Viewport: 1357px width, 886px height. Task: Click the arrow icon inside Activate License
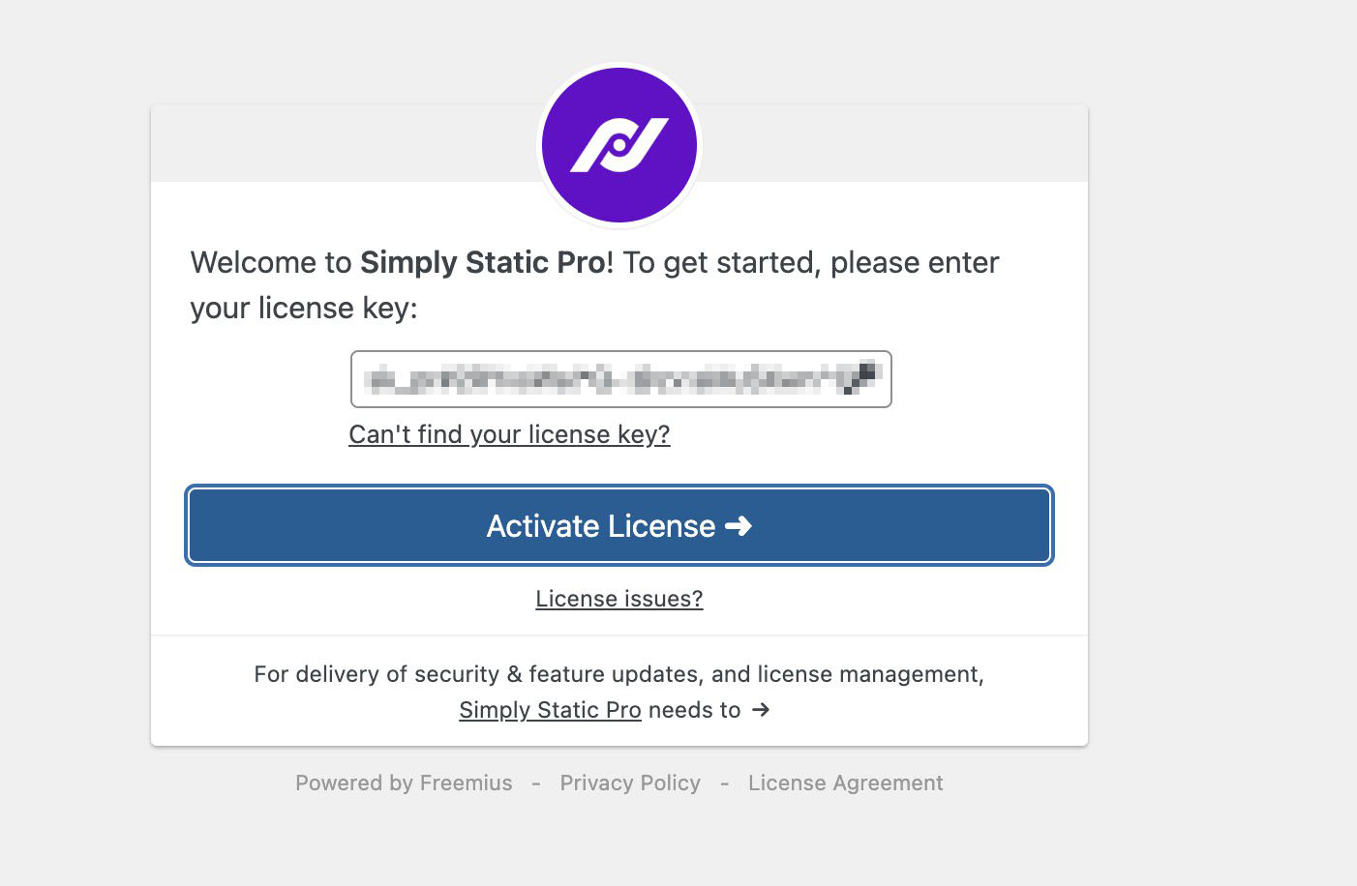pyautogui.click(x=739, y=526)
